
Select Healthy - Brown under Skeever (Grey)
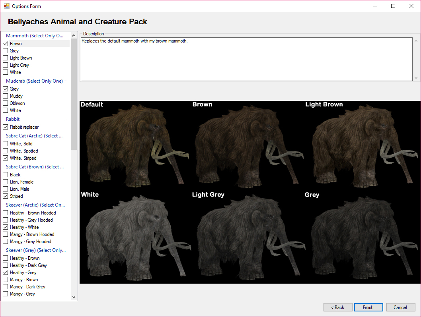click(x=5, y=258)
